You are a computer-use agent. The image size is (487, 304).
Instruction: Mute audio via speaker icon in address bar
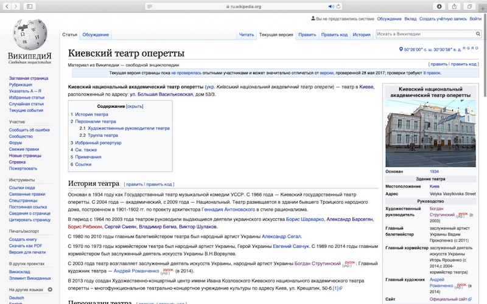[331, 6]
